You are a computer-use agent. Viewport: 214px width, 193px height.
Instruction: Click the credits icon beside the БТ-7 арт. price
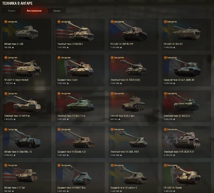[119, 119]
